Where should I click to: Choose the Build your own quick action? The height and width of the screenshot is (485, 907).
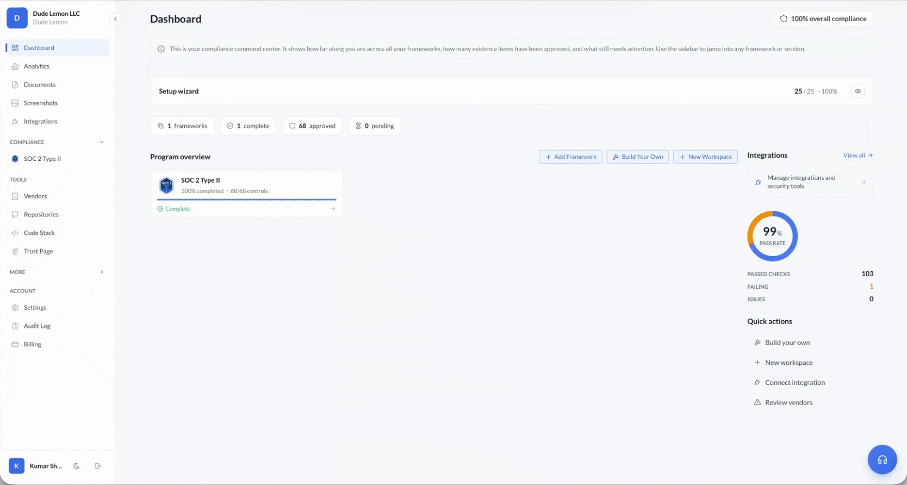(782, 343)
